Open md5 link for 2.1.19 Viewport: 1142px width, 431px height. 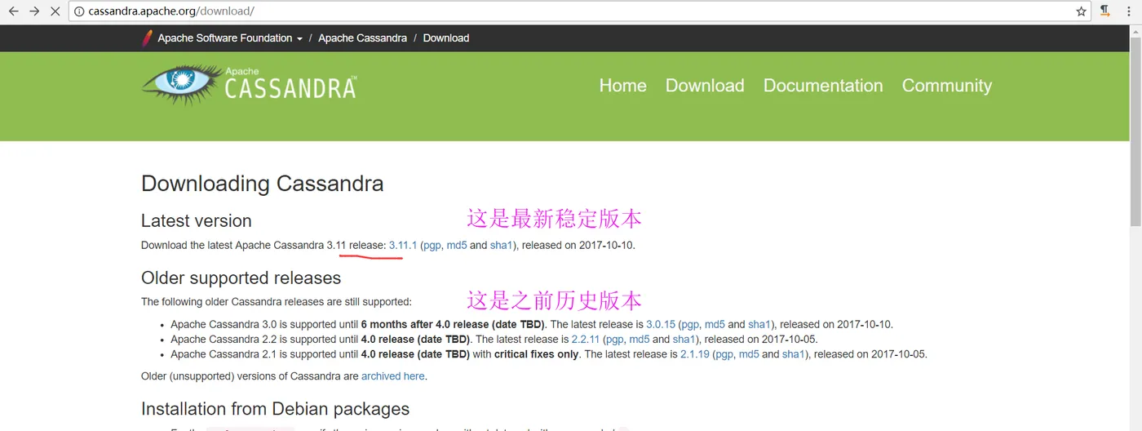pos(749,354)
